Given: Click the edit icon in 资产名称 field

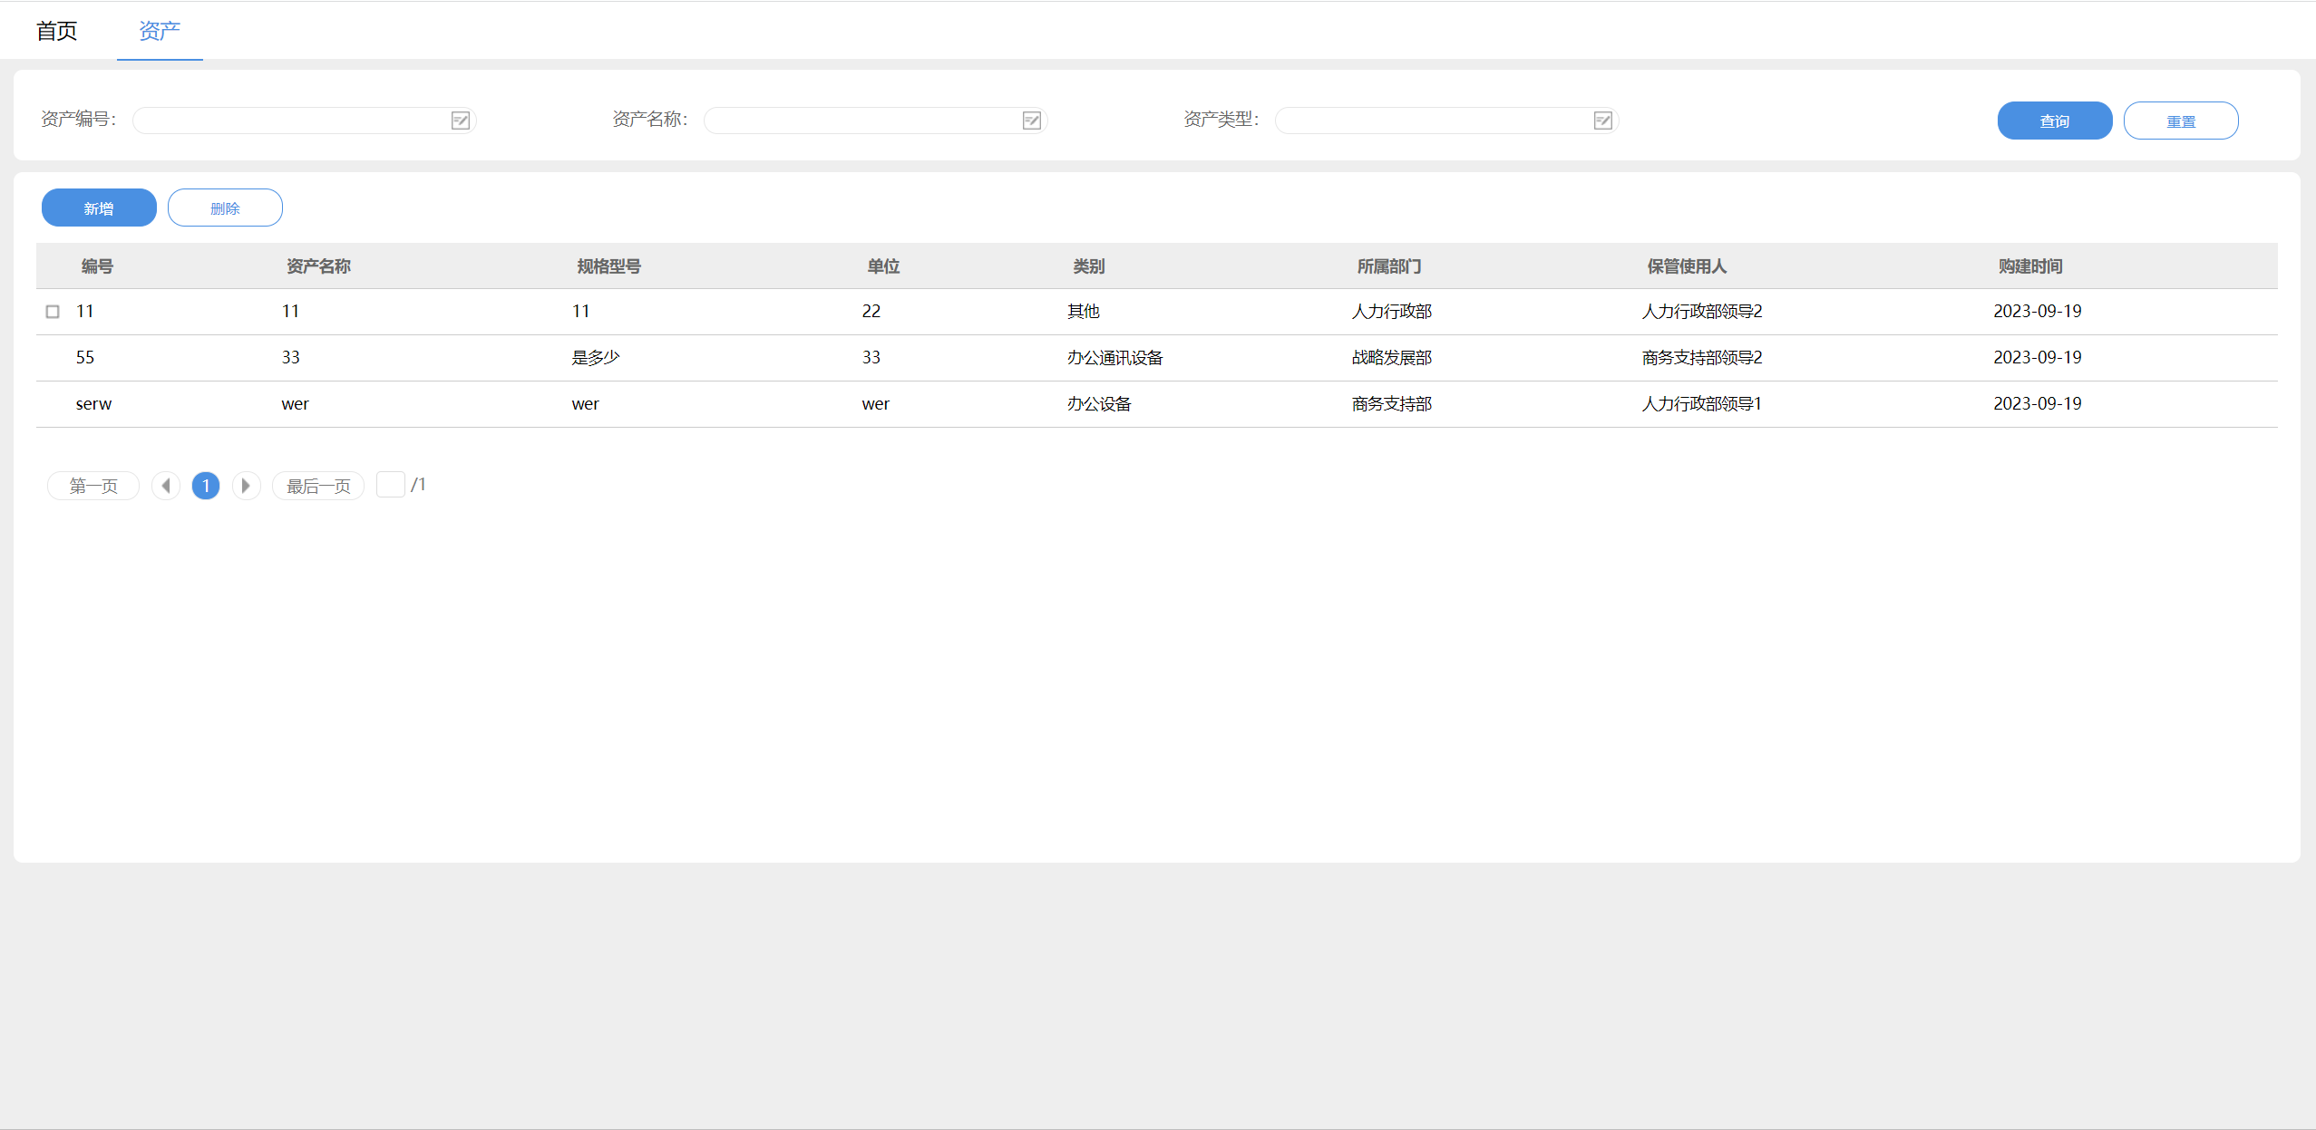Looking at the screenshot, I should [1031, 121].
